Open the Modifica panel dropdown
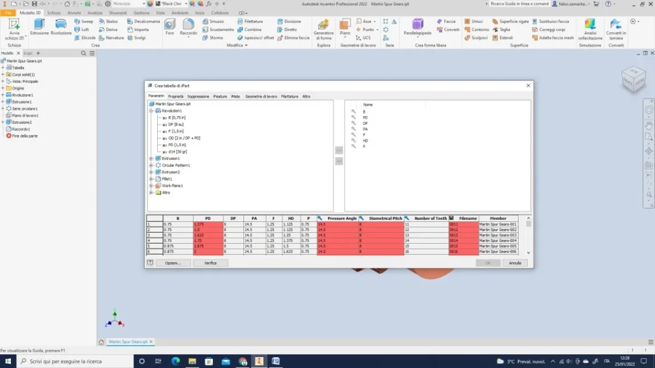The width and height of the screenshot is (655, 368). click(237, 45)
